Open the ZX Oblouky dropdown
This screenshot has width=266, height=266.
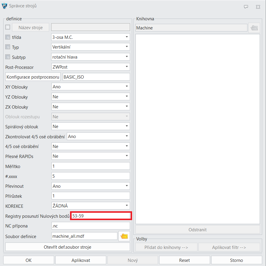(91, 107)
